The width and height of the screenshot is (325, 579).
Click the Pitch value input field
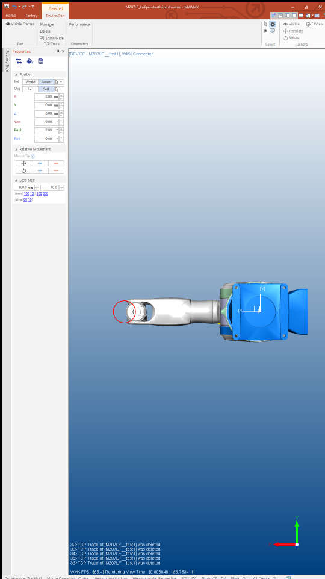46,130
